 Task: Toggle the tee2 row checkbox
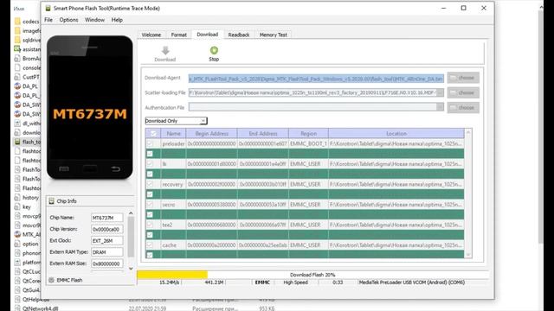[150, 225]
